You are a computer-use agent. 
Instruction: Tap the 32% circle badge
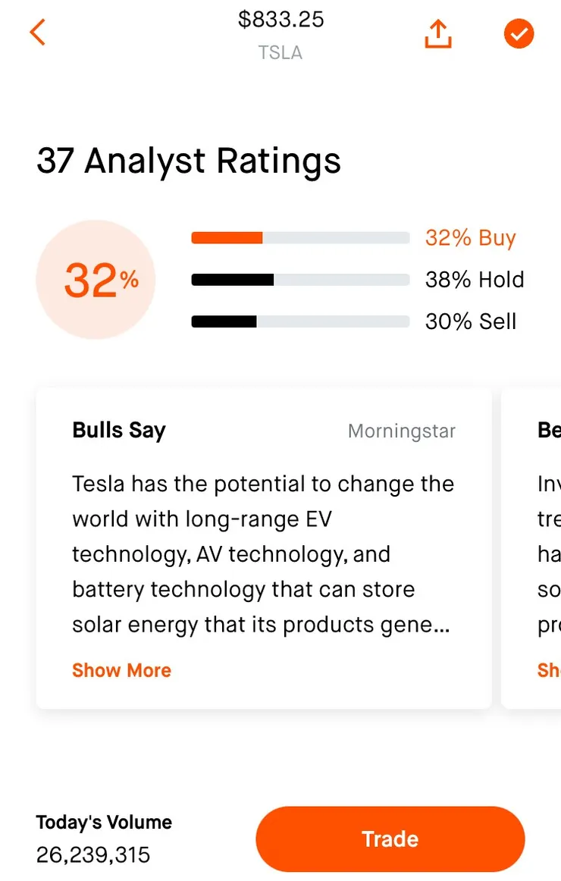(x=96, y=280)
